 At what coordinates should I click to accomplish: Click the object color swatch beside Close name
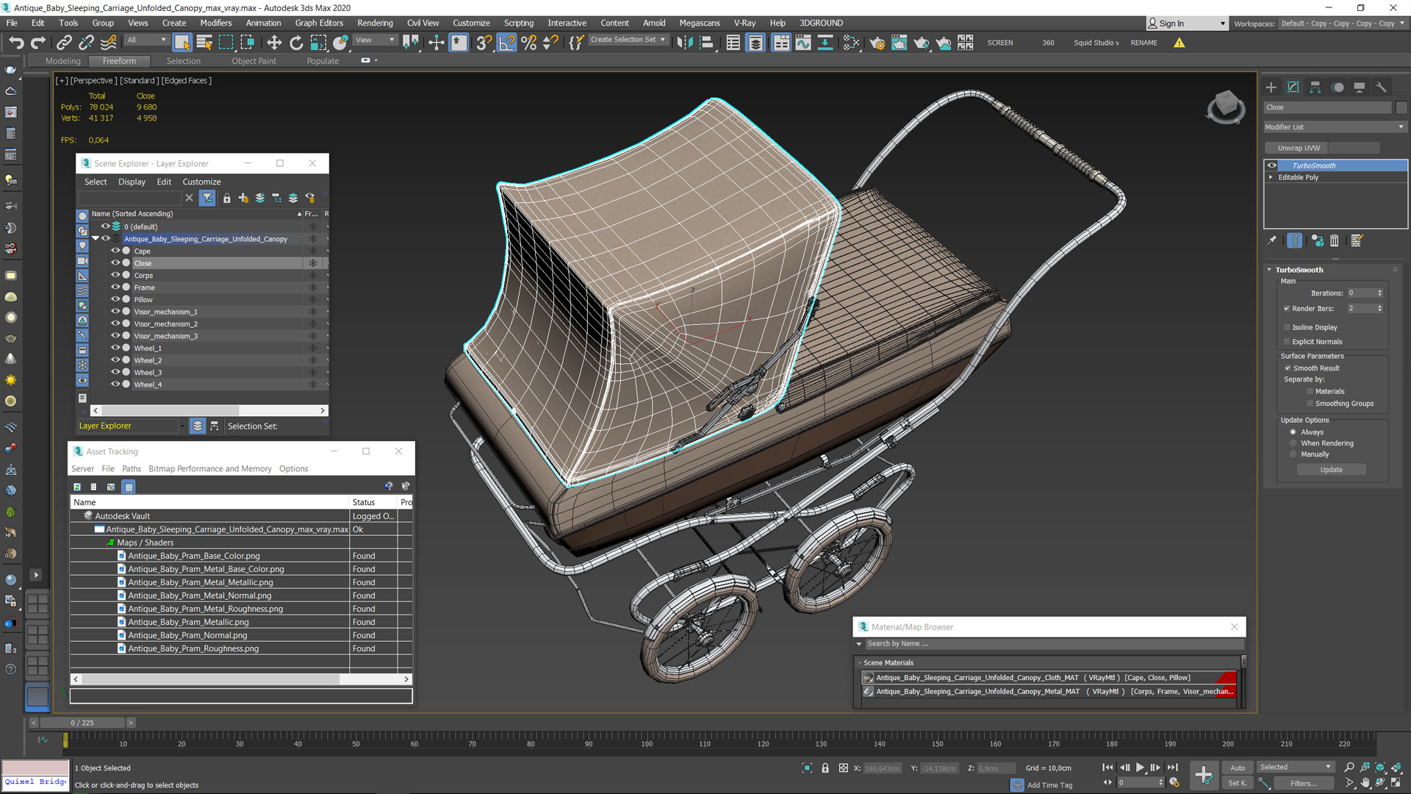tap(1401, 107)
